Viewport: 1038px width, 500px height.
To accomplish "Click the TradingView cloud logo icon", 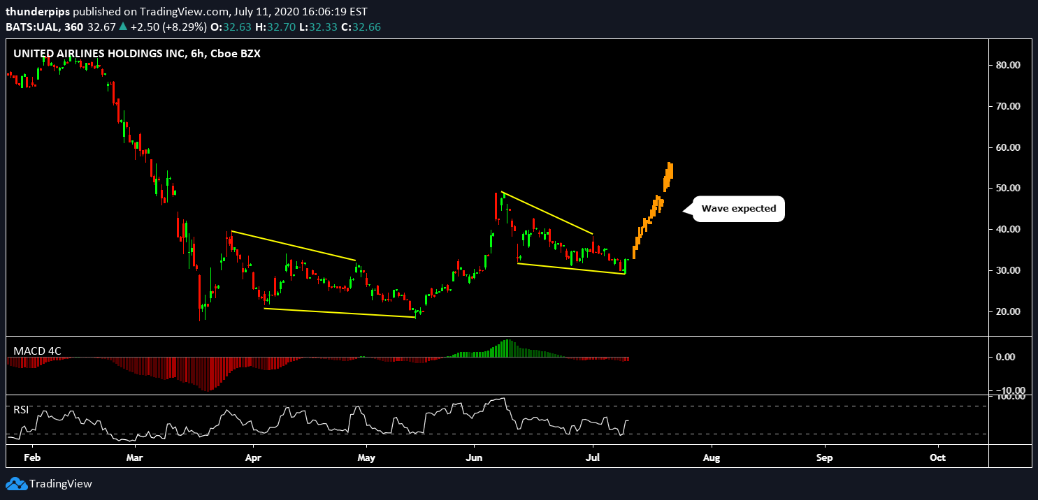I will click(x=15, y=484).
